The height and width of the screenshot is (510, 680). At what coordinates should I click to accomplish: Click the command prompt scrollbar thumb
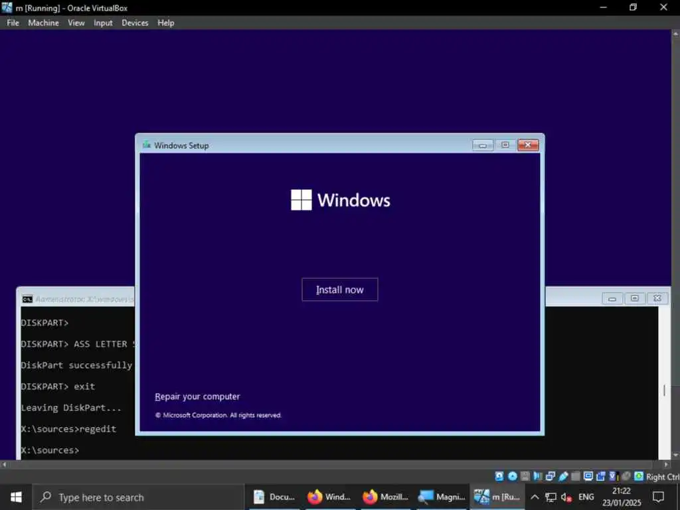pyautogui.click(x=663, y=390)
